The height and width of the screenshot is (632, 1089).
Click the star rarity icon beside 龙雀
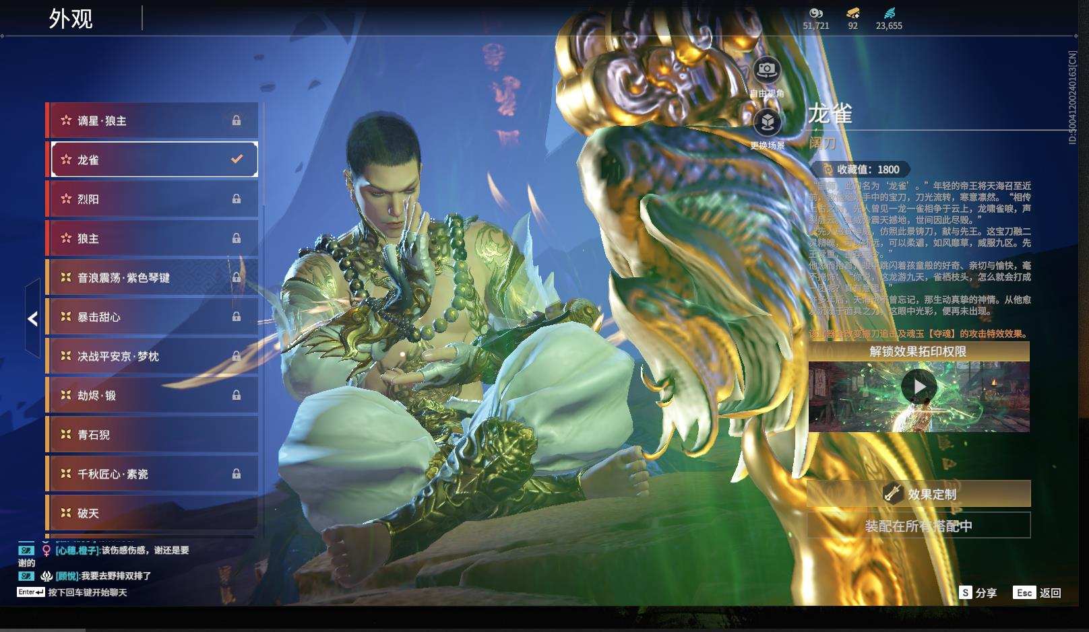pyautogui.click(x=66, y=160)
